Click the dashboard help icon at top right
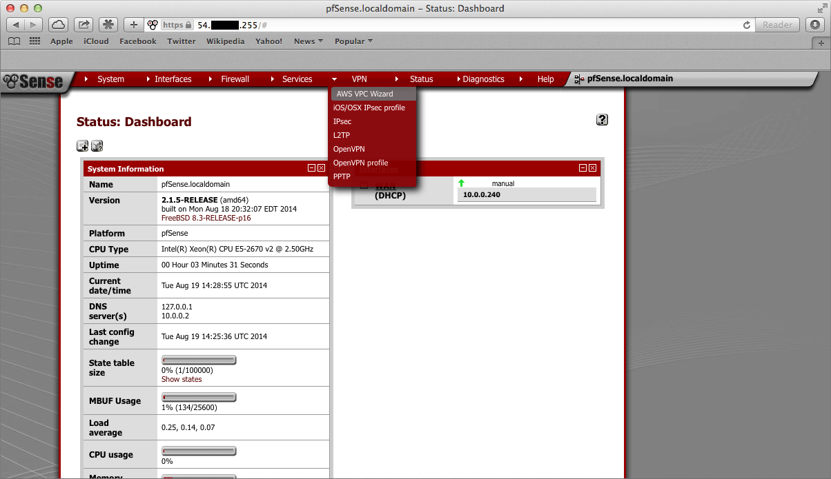This screenshot has height=479, width=831. pos(602,120)
